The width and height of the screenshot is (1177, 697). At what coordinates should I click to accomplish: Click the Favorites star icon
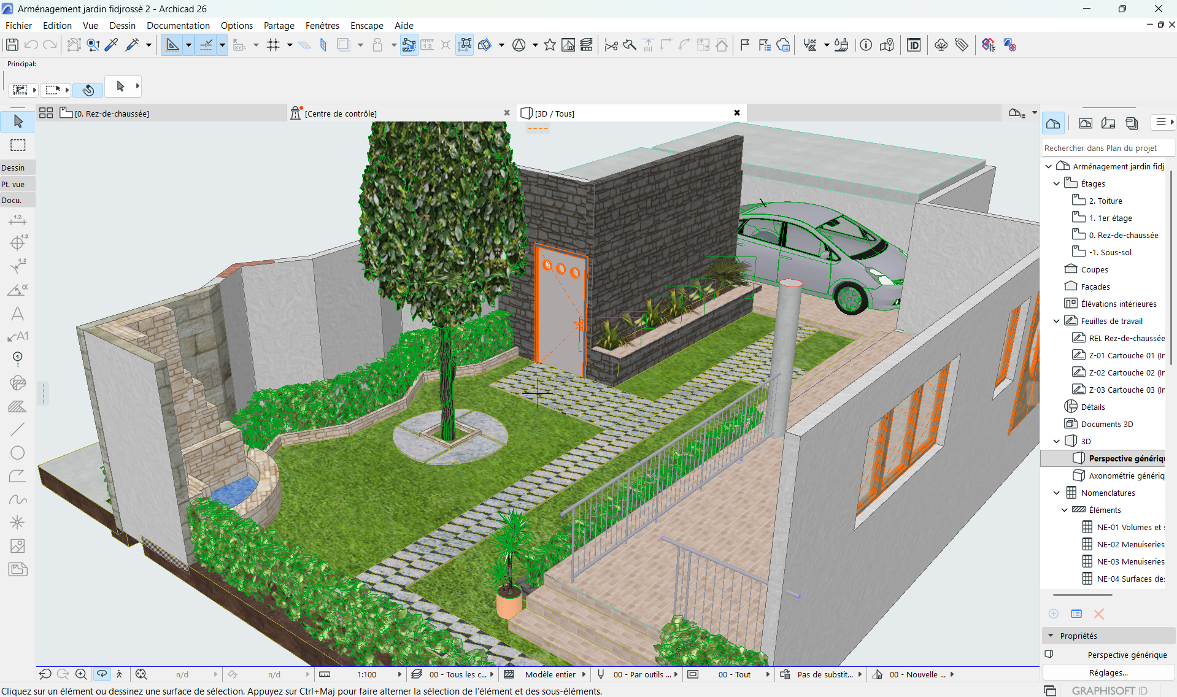(x=550, y=45)
